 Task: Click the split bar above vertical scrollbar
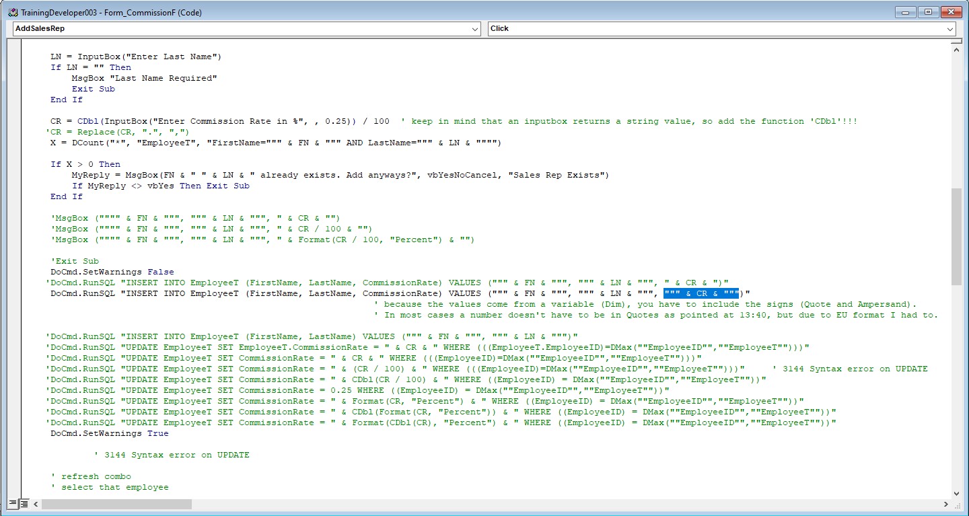(956, 42)
